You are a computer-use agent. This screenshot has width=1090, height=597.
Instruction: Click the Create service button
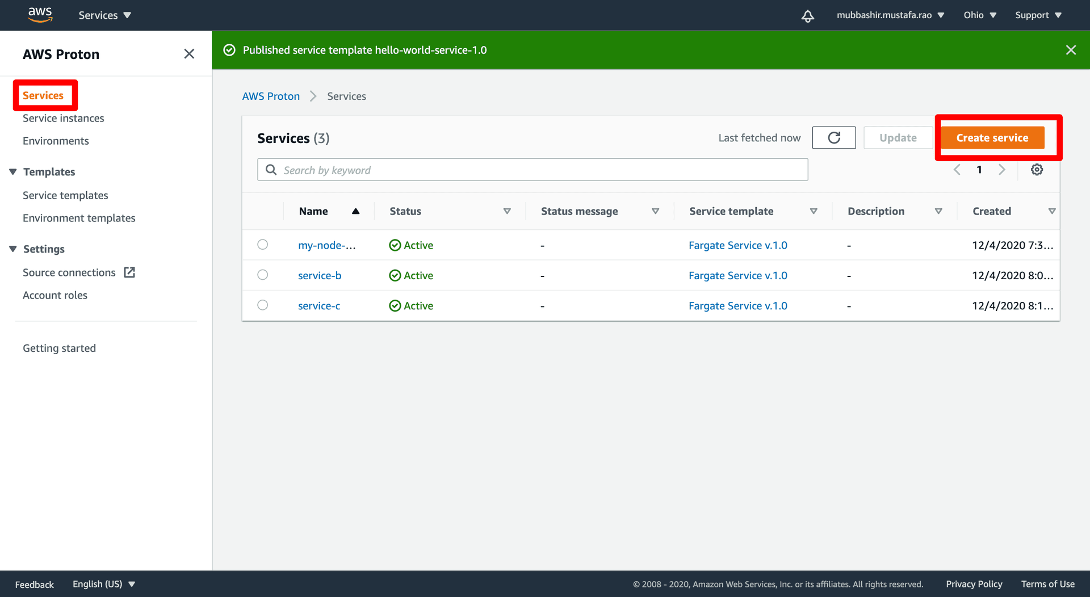[992, 138]
